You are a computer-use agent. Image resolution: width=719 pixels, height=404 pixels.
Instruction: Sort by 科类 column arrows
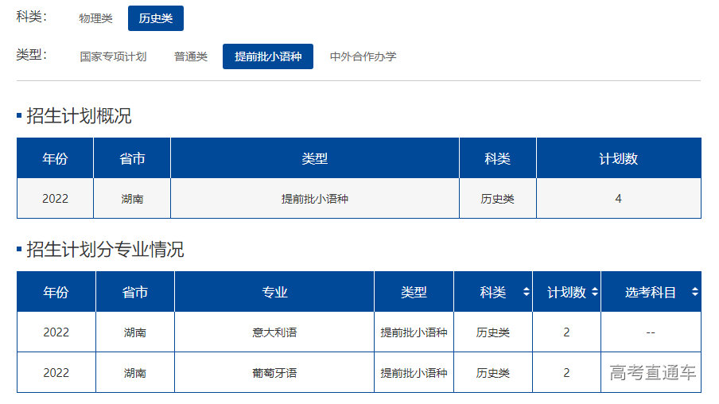[526, 293]
